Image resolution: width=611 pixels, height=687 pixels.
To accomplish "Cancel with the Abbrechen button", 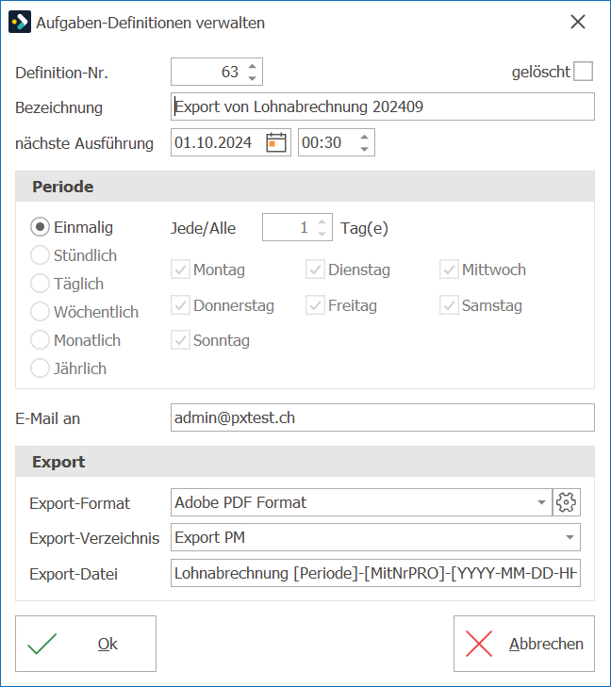I will click(524, 644).
